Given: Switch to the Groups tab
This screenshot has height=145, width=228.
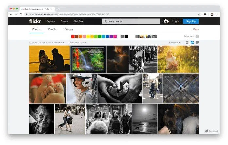Looking at the screenshot, I should 68,29.
